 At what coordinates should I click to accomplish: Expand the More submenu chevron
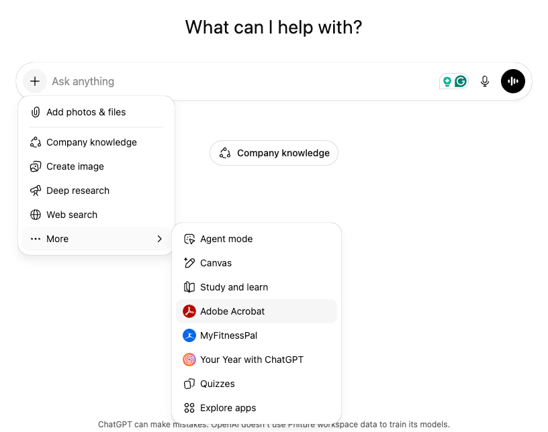(x=159, y=239)
